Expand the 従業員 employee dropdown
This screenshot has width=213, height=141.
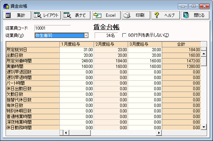coord(86,35)
